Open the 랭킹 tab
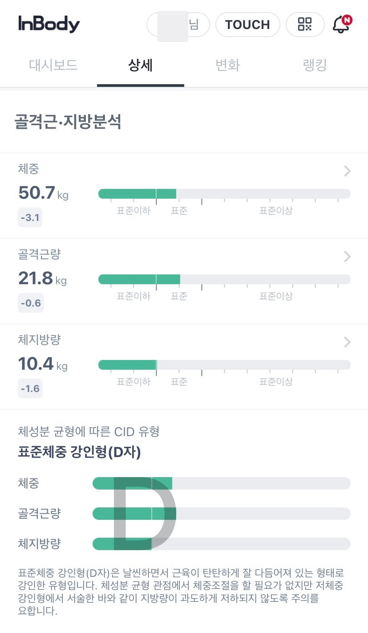368x633 pixels. pos(314,65)
